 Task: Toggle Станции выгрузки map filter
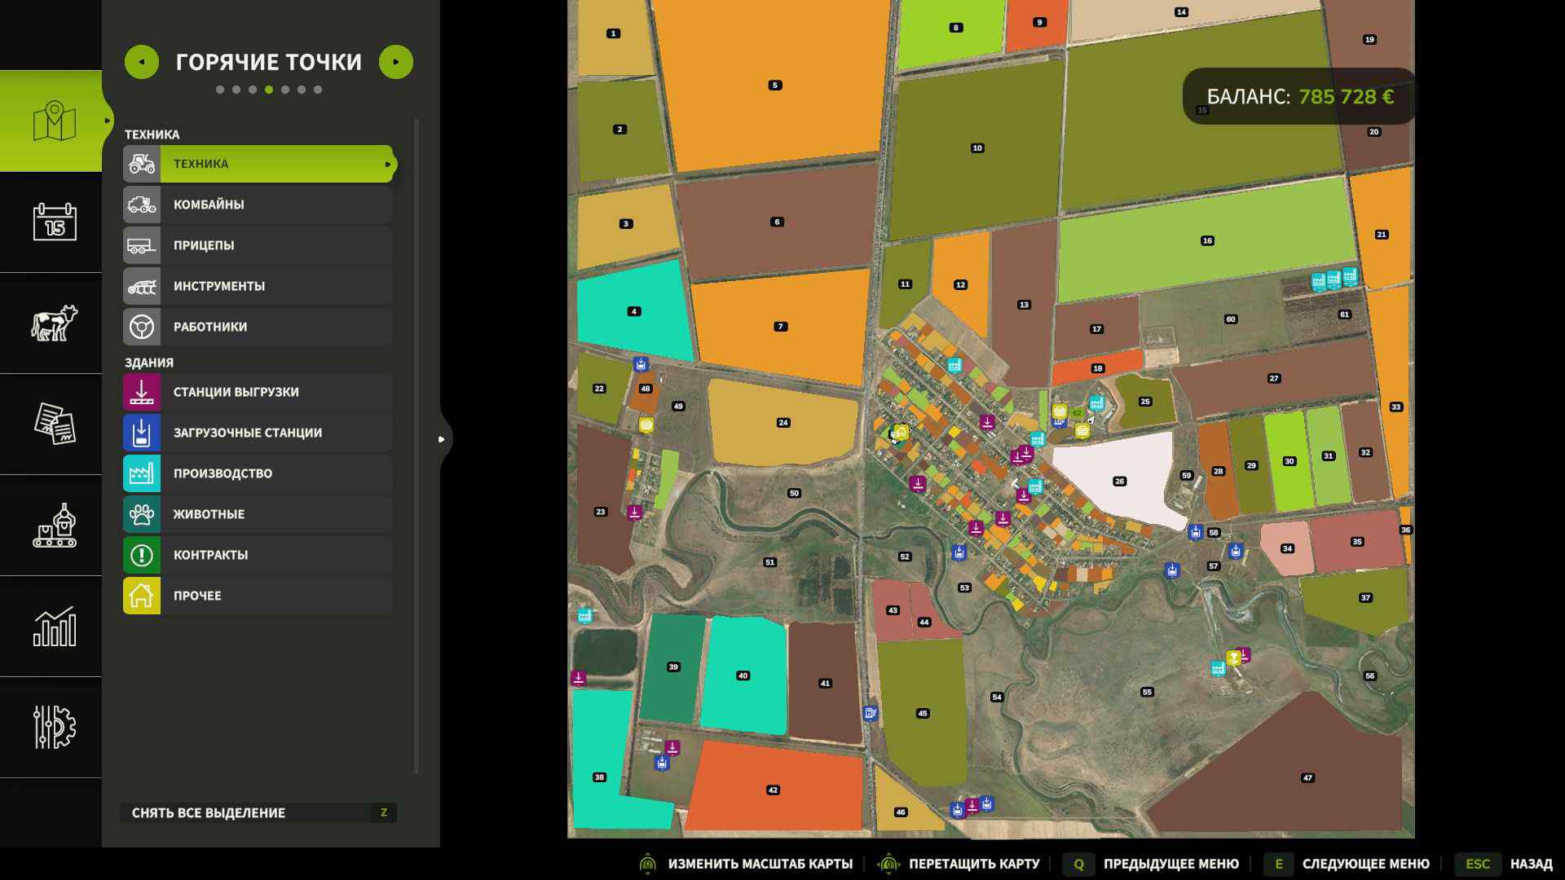point(258,392)
